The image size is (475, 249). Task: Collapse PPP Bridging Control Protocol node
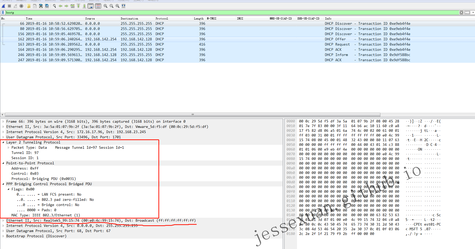point(3,184)
